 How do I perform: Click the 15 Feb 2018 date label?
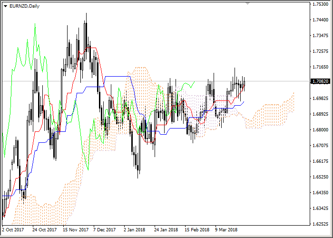(x=197, y=230)
